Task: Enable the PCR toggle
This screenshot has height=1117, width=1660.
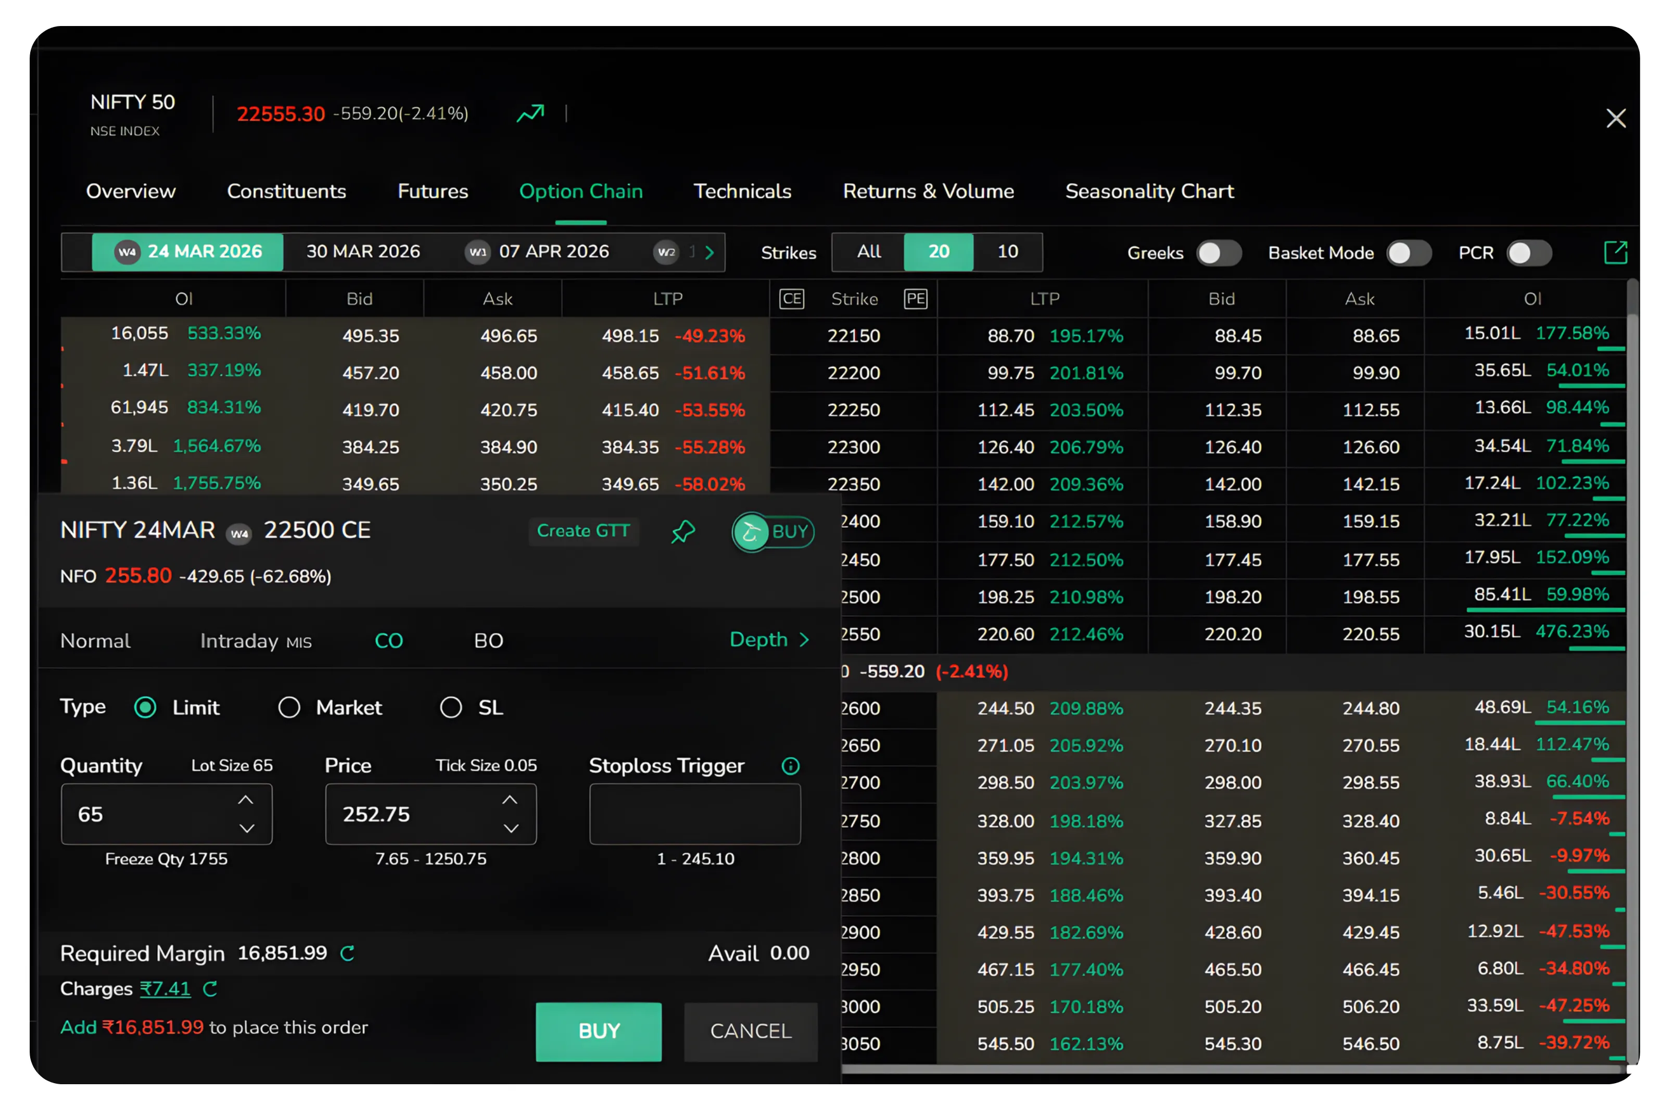Action: click(1529, 252)
